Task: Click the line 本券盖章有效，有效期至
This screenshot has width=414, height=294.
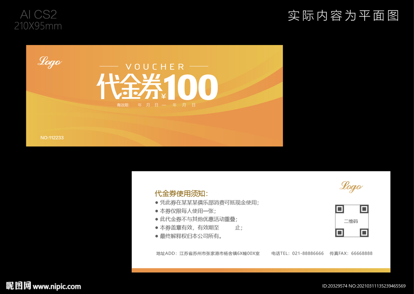Action: [199, 228]
